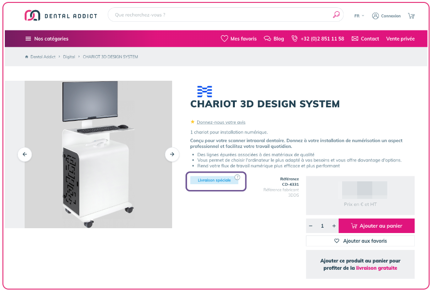Click the blue manufacturer brand logo
This screenshot has height=292, width=433.
[x=204, y=91]
